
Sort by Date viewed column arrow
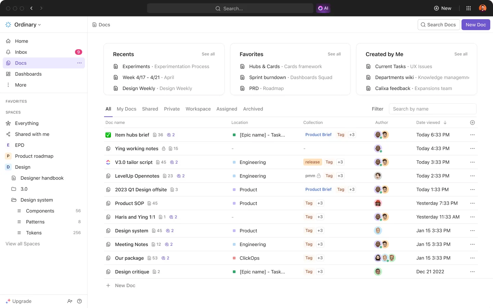coord(445,123)
